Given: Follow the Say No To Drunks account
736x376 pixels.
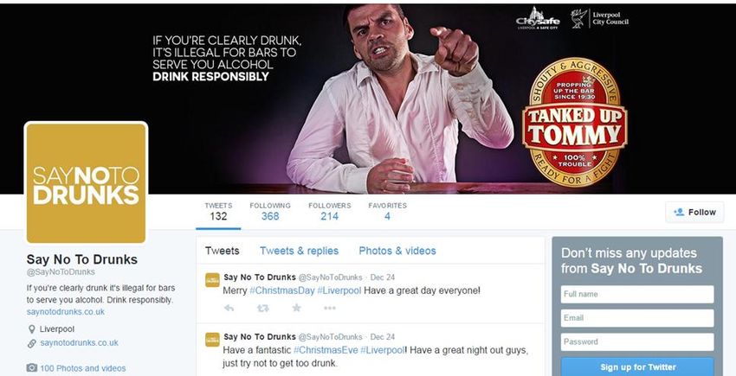Looking at the screenshot, I should click(x=694, y=212).
